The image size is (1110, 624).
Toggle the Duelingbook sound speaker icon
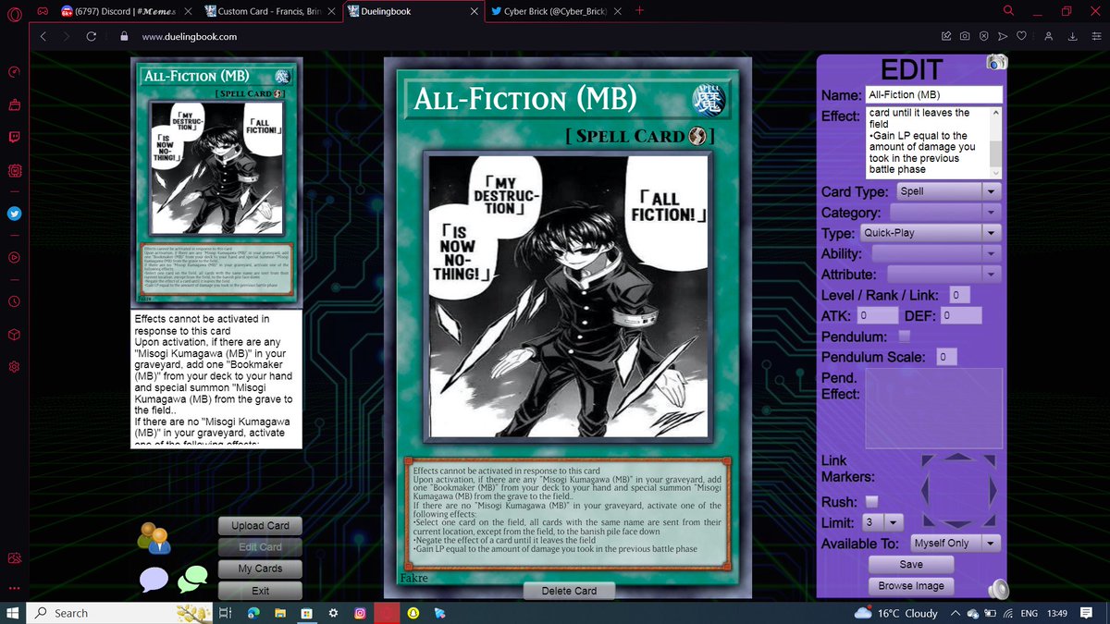[x=997, y=588]
